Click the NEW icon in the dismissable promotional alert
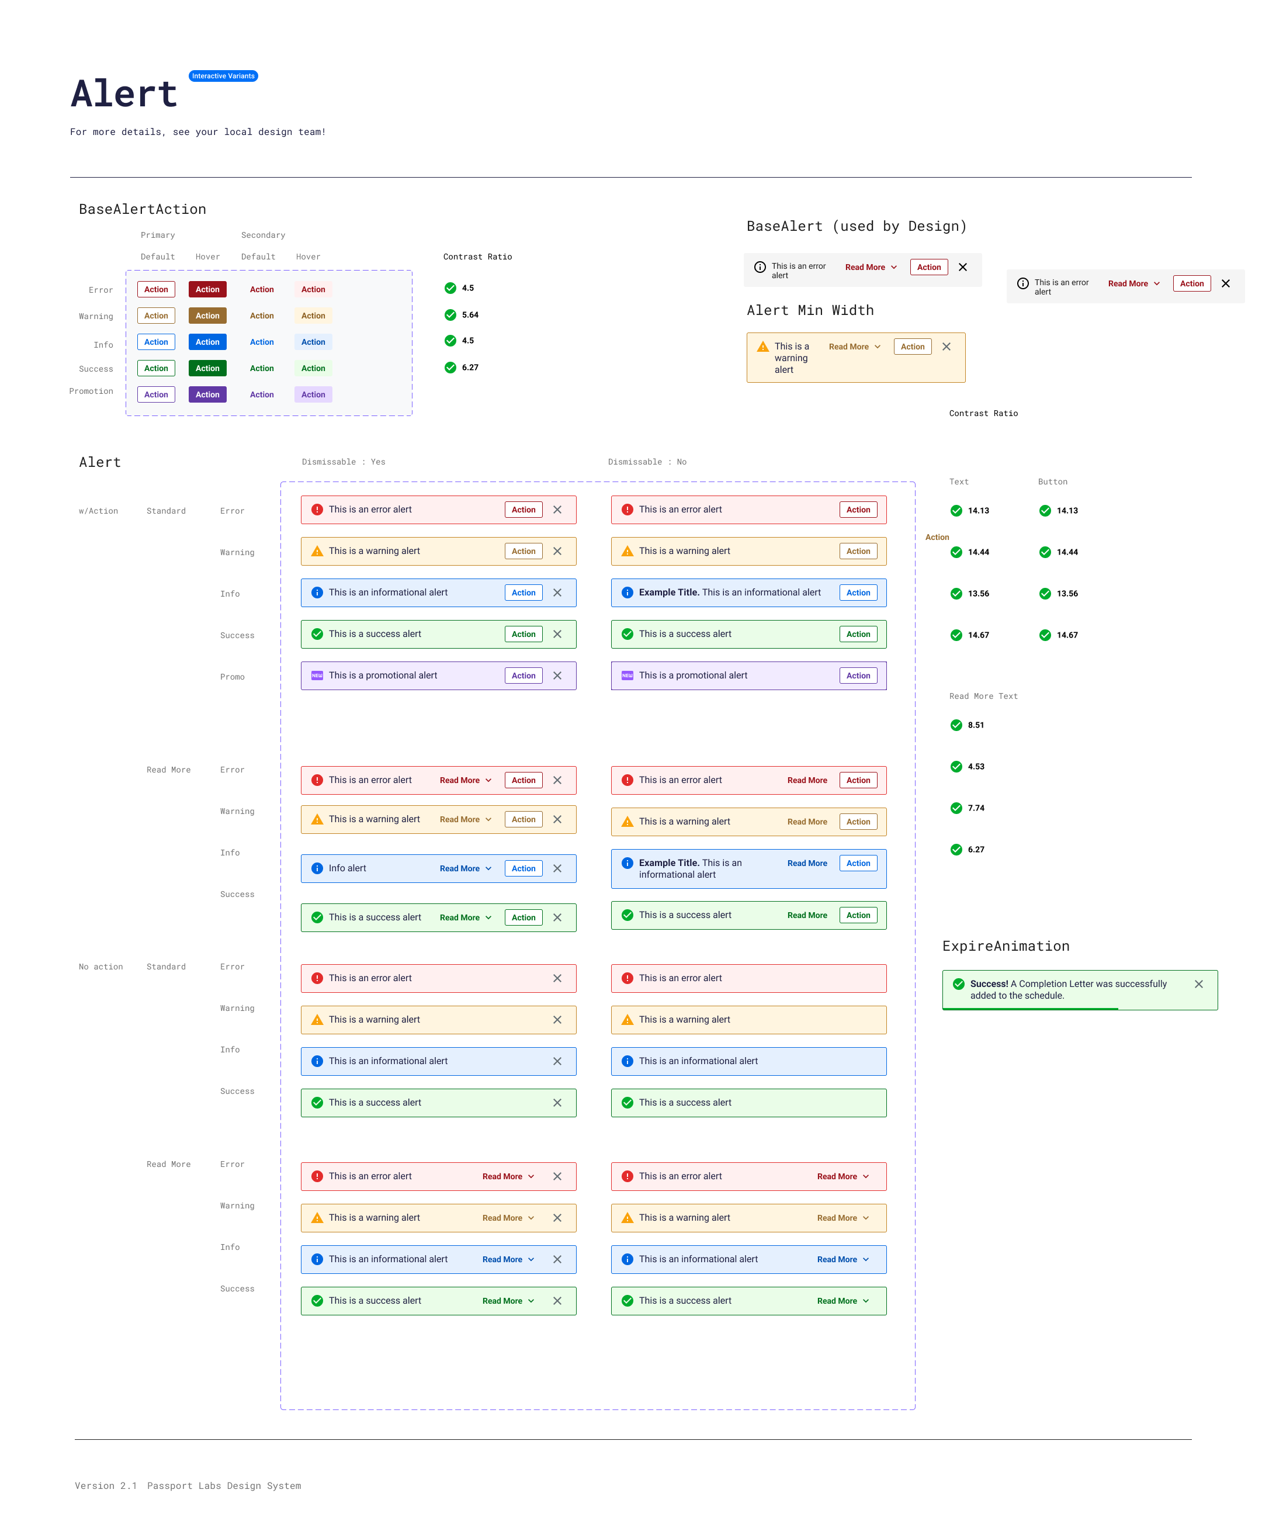The width and height of the screenshot is (1262, 1531). [317, 676]
